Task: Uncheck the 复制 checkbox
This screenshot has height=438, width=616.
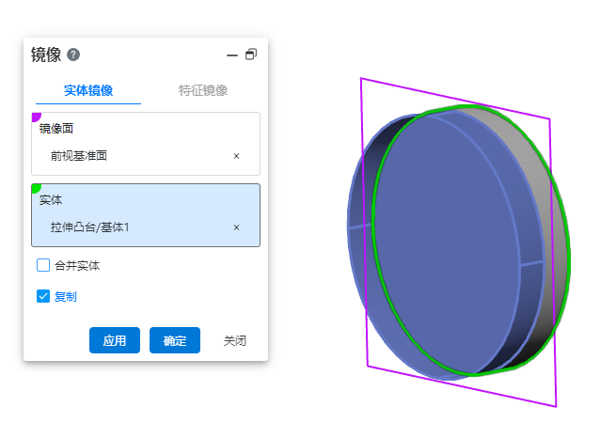Action: (x=43, y=296)
